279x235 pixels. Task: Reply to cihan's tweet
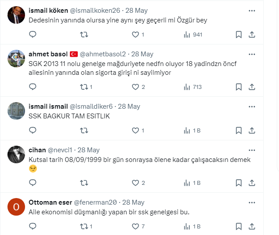(x=33, y=183)
